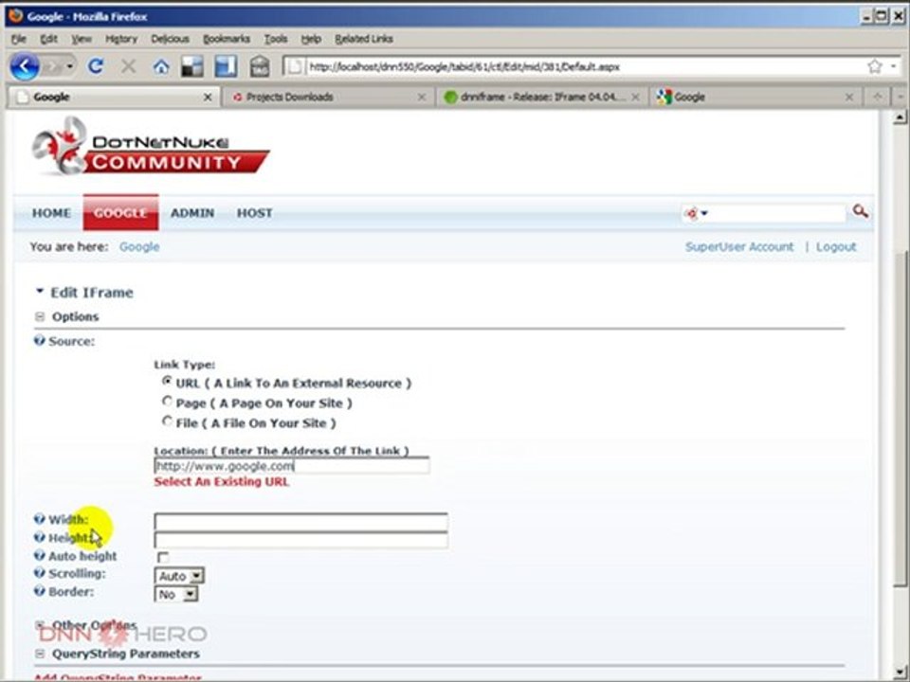Toggle the Auto height checkbox
The image size is (910, 682).
tap(163, 557)
